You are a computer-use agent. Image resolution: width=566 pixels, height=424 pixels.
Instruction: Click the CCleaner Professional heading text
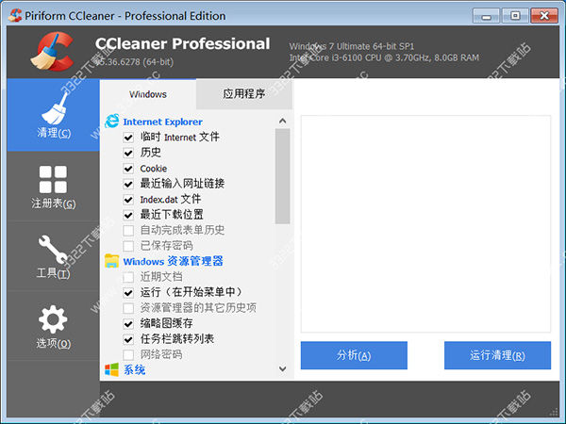click(x=183, y=43)
